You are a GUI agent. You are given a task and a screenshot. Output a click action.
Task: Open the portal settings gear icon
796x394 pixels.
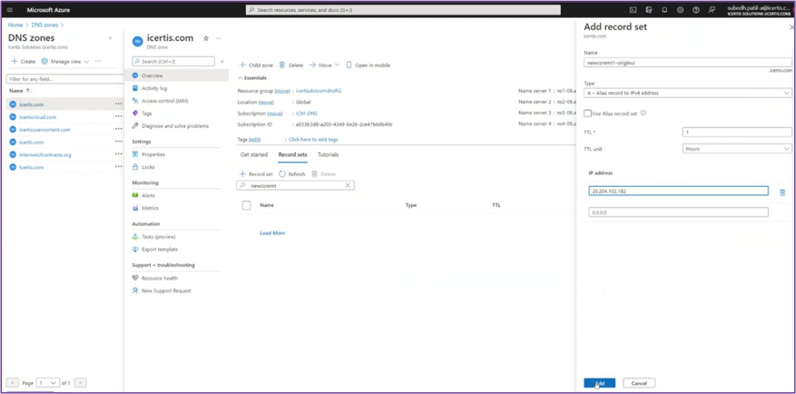pos(680,10)
